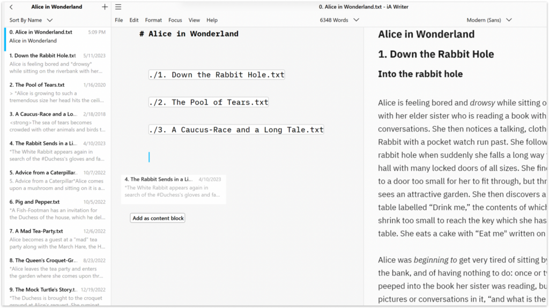
Task: Open 3. A Caucus-Race file in library
Action: [x=57, y=122]
